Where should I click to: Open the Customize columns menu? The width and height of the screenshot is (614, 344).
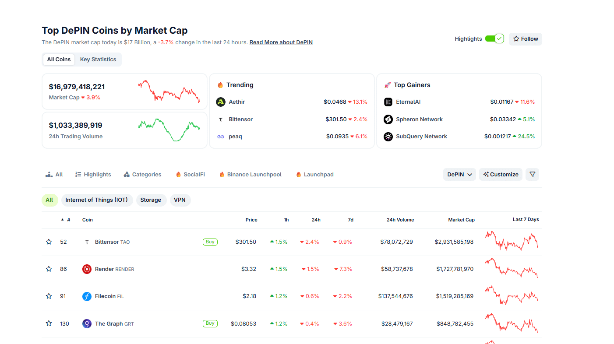[501, 174]
